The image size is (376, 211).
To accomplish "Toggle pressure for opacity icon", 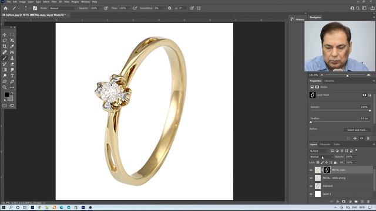I will [106, 8].
